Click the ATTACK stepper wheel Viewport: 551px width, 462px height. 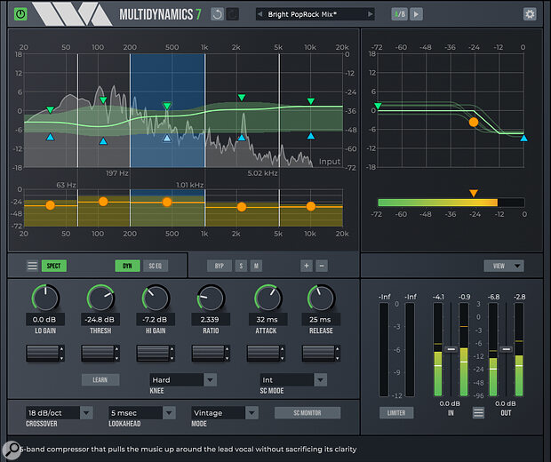pos(263,353)
